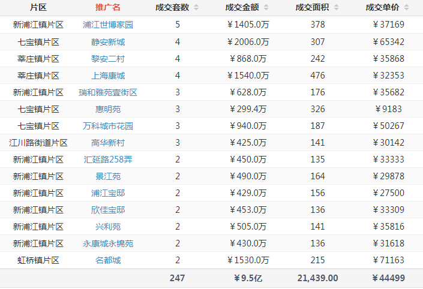Select 虹桥镇片区 cell
This screenshot has width=423, height=289.
[38, 260]
